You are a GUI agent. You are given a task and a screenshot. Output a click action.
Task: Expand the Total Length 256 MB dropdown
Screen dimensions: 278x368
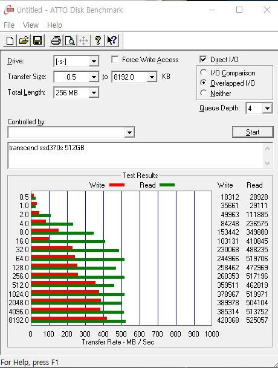(x=94, y=93)
